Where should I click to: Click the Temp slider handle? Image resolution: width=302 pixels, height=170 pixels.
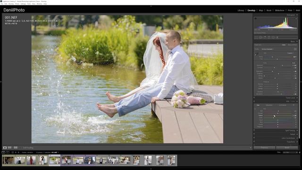272,57
